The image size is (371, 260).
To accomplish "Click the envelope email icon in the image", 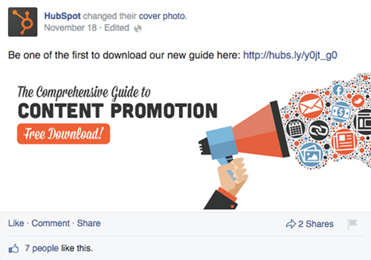I will [x=311, y=106].
